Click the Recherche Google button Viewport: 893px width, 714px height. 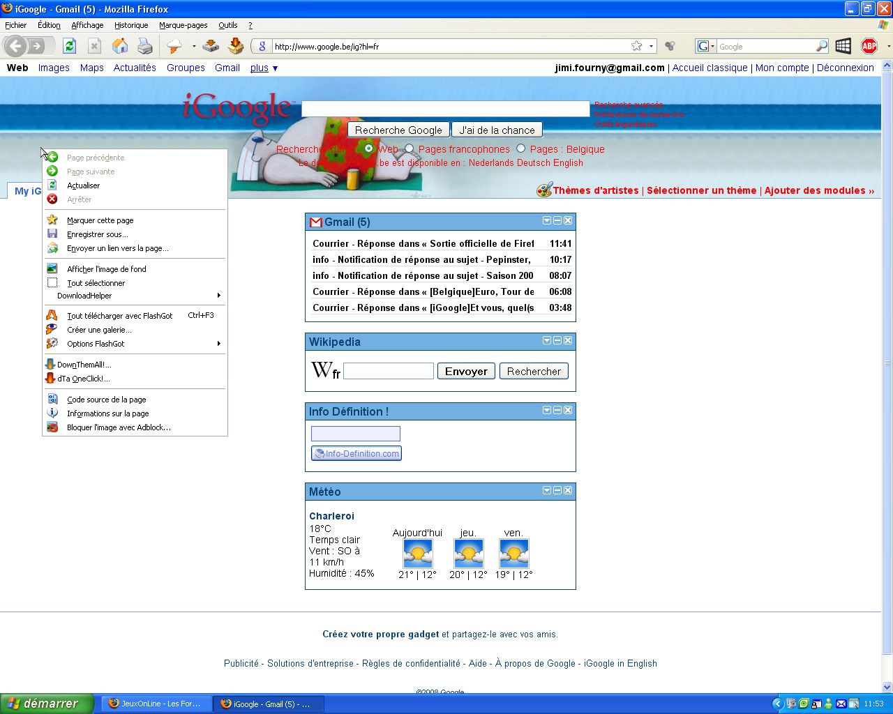point(398,130)
